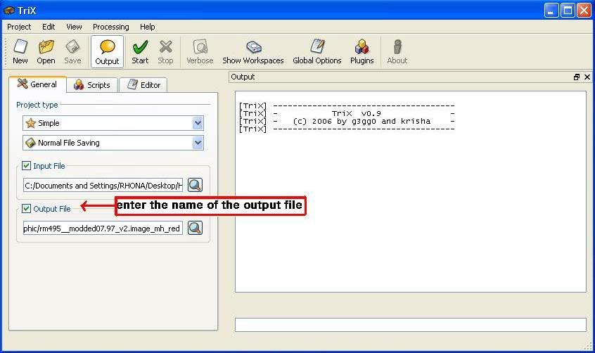Toggle the Output speech bubble button

(x=107, y=52)
